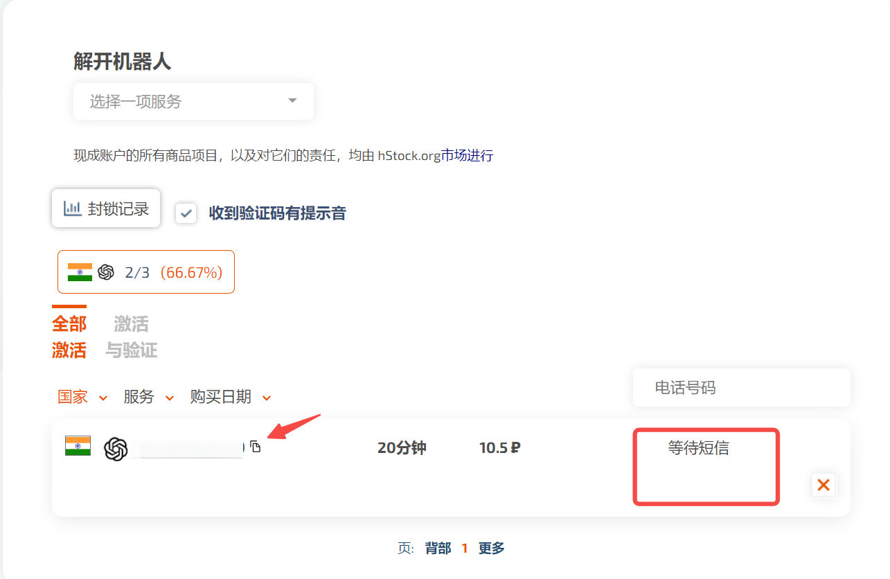Click the arrow on the service selector

[292, 101]
